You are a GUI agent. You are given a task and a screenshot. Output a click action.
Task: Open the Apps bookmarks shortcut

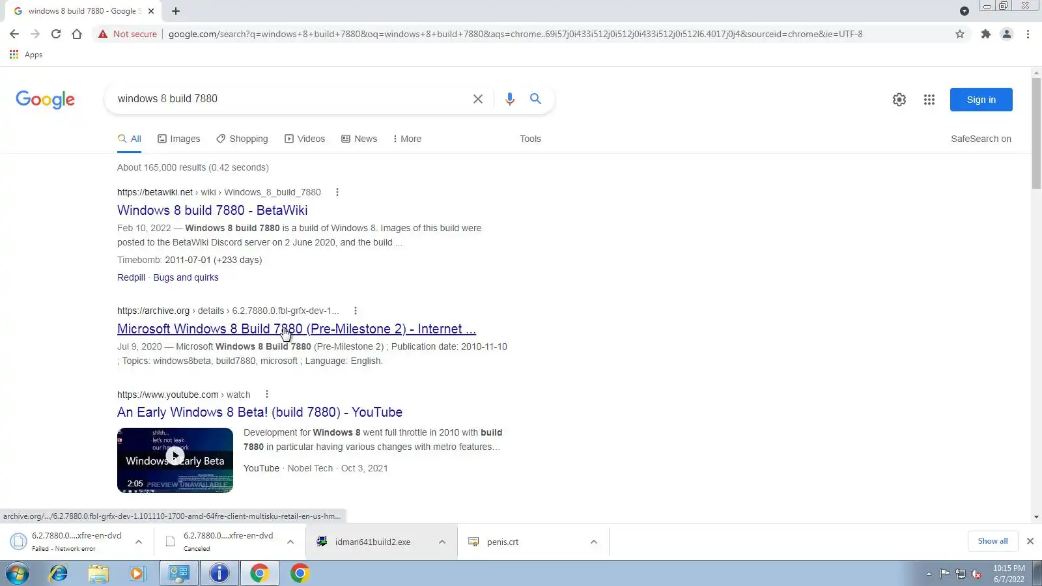(x=26, y=55)
